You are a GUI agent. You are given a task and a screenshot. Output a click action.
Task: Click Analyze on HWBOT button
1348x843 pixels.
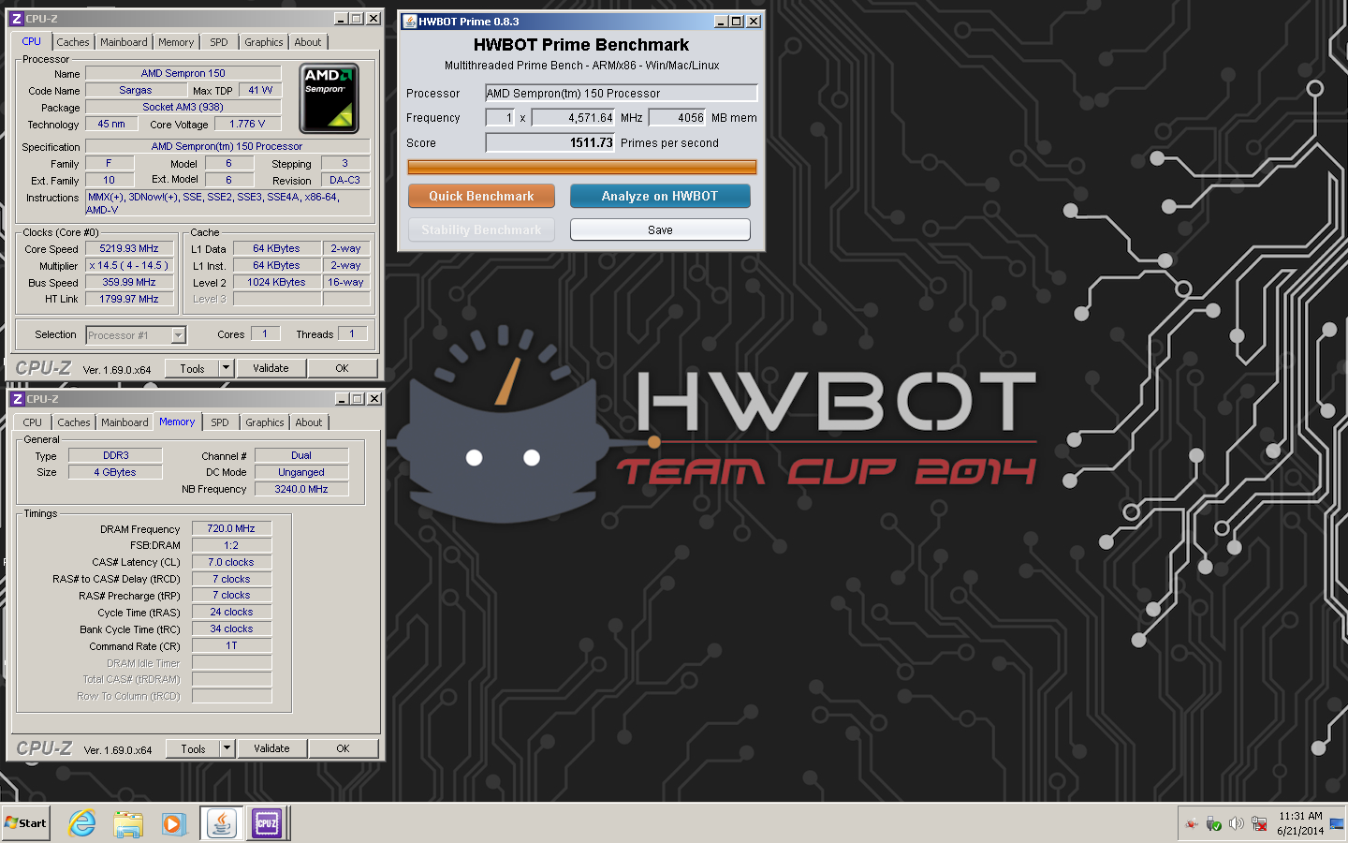(660, 196)
